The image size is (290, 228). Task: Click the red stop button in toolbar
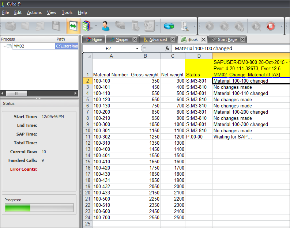[x=271, y=26]
